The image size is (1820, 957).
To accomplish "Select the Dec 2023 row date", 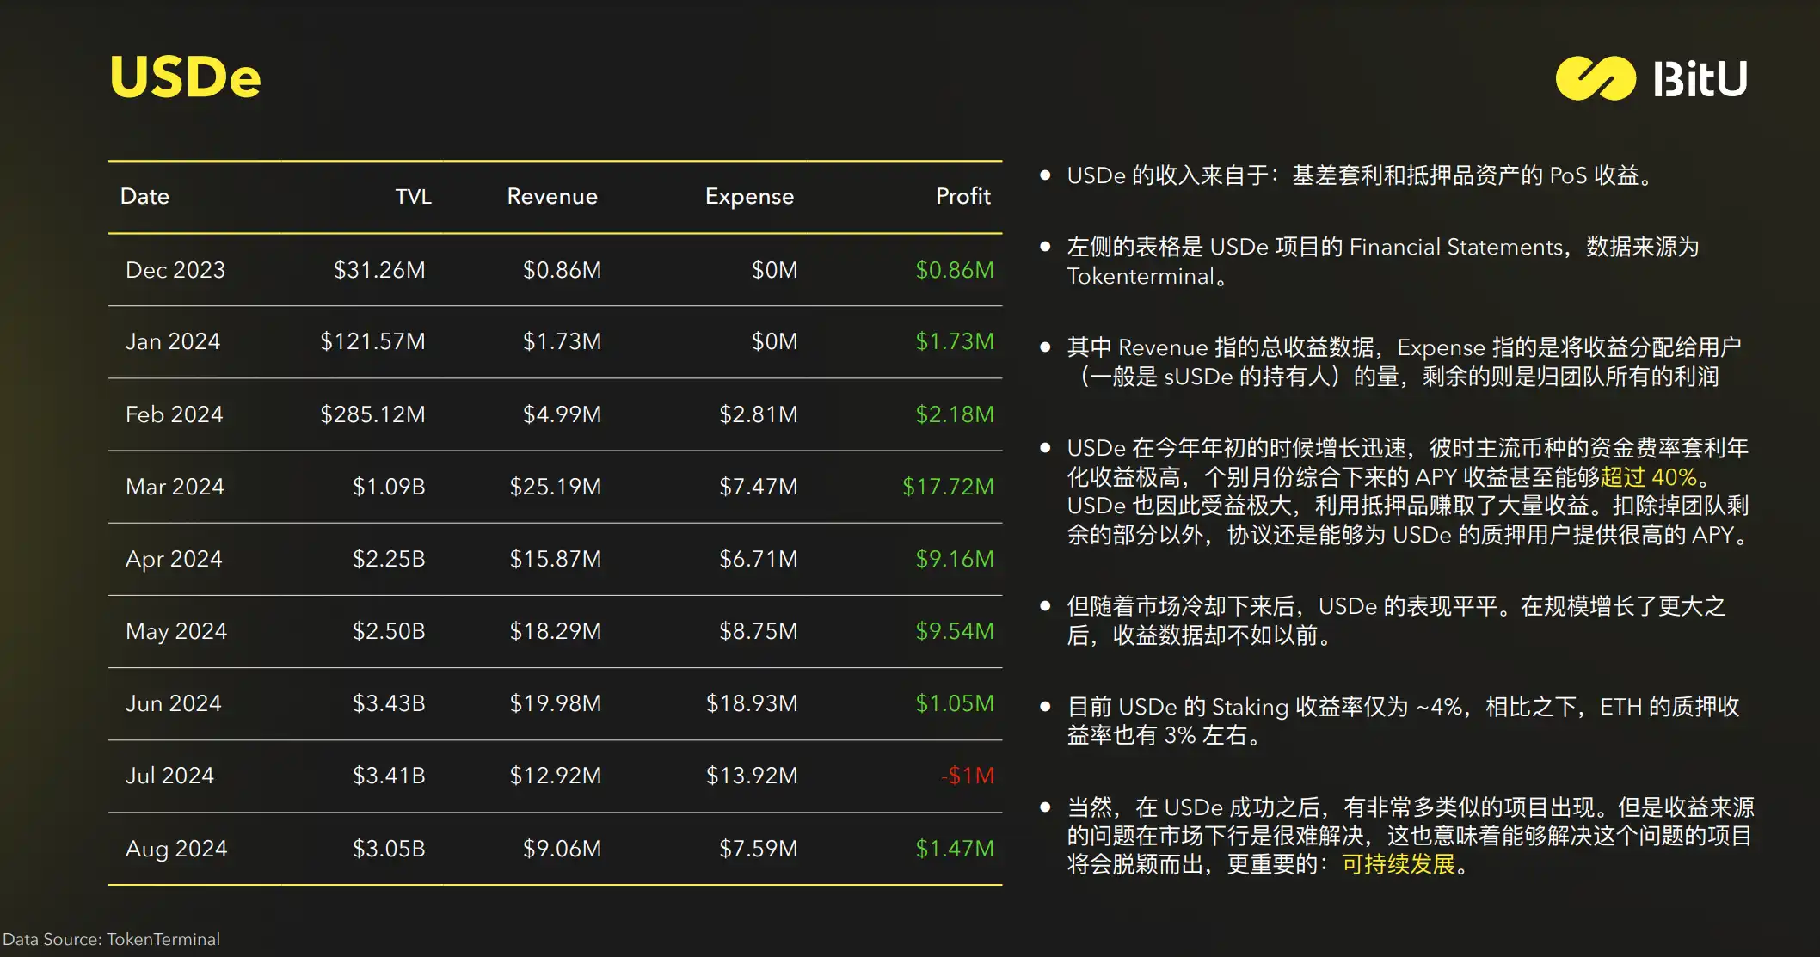I will [175, 270].
